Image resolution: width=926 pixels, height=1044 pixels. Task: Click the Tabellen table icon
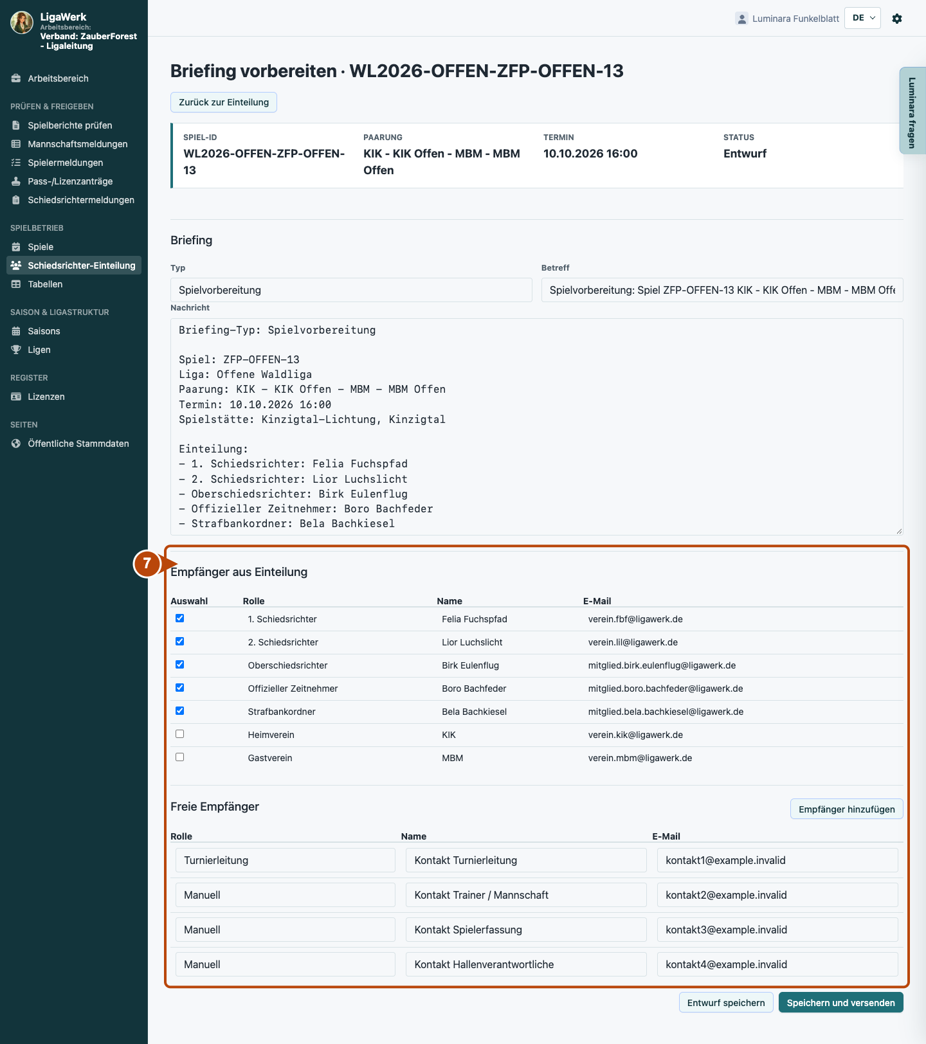tap(16, 284)
